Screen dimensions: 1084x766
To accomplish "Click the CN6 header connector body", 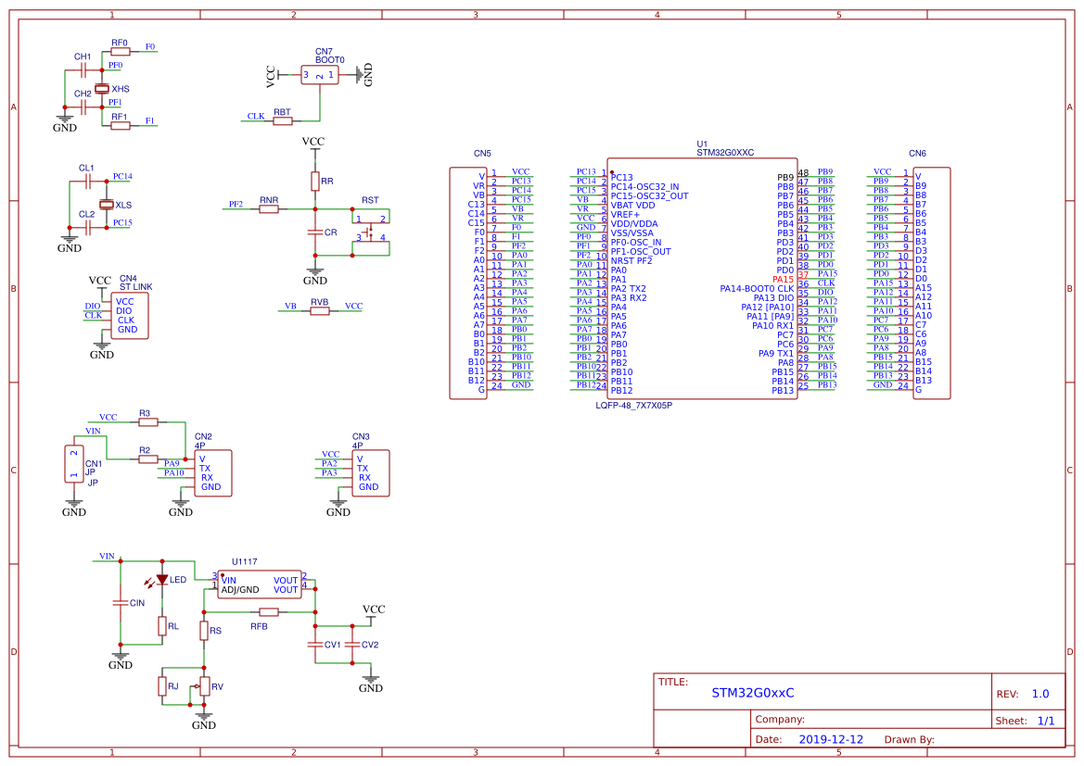I will (931, 283).
